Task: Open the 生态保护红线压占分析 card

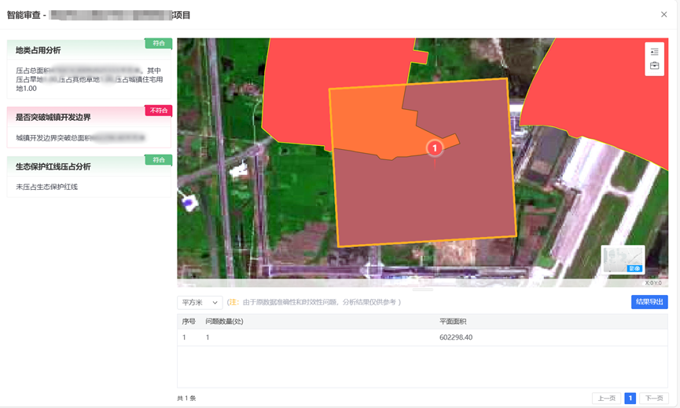Action: pos(89,176)
